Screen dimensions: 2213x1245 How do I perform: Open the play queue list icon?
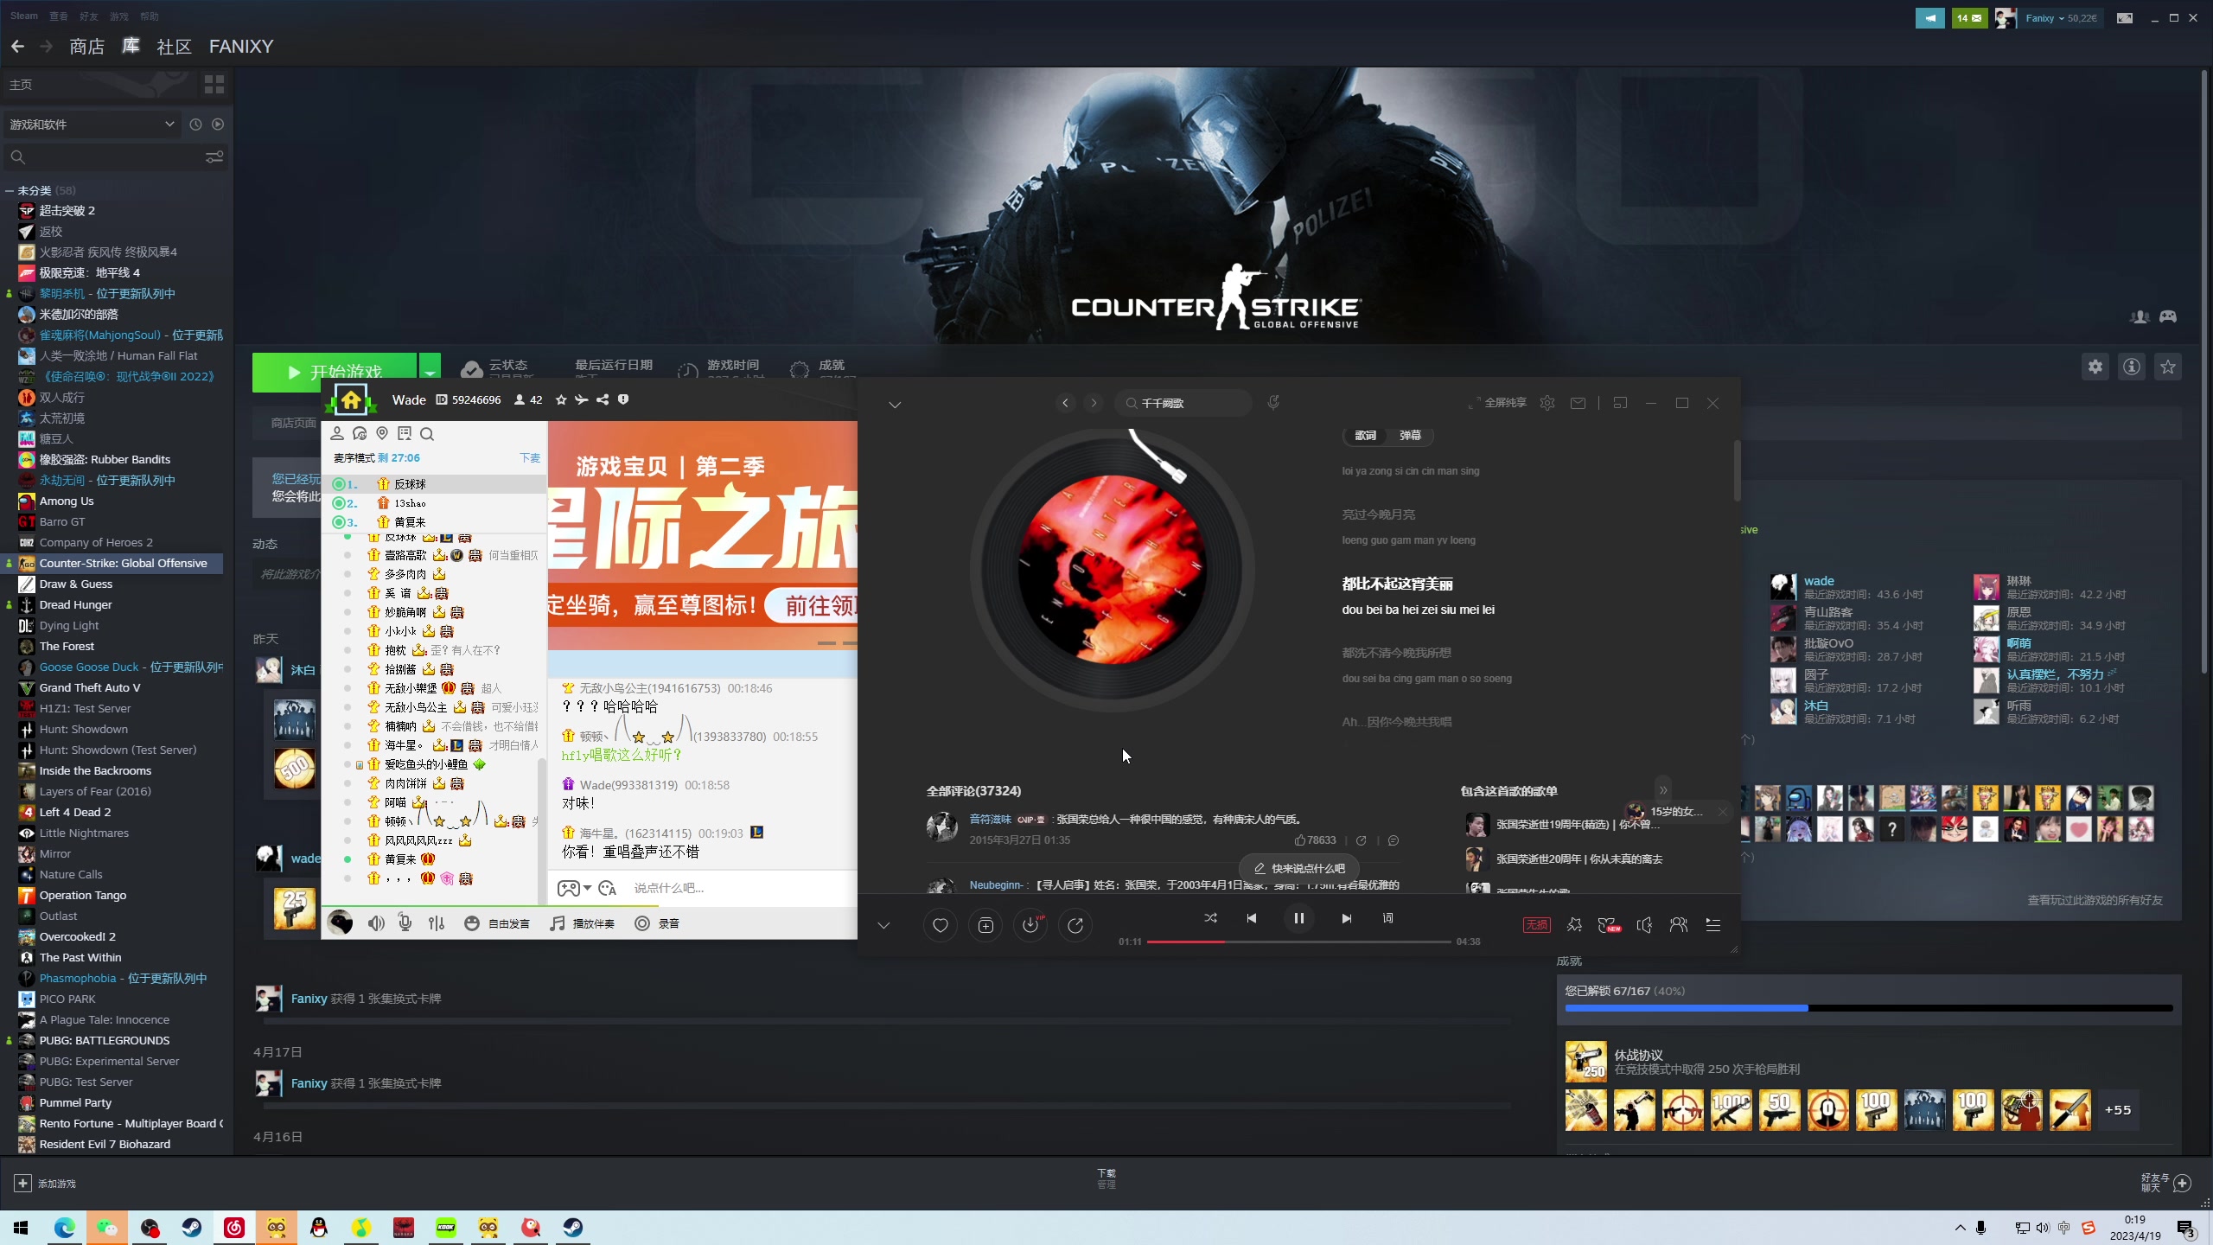(x=1712, y=925)
